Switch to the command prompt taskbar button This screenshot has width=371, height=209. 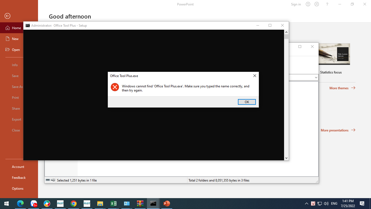[x=153, y=204]
